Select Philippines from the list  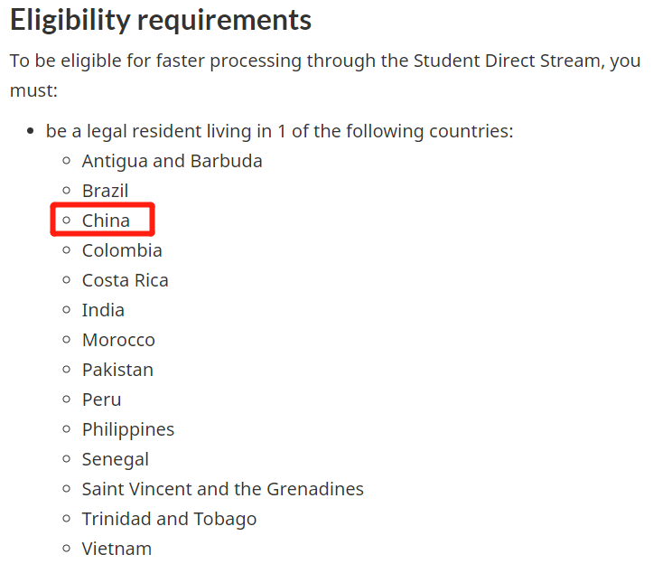tap(128, 429)
